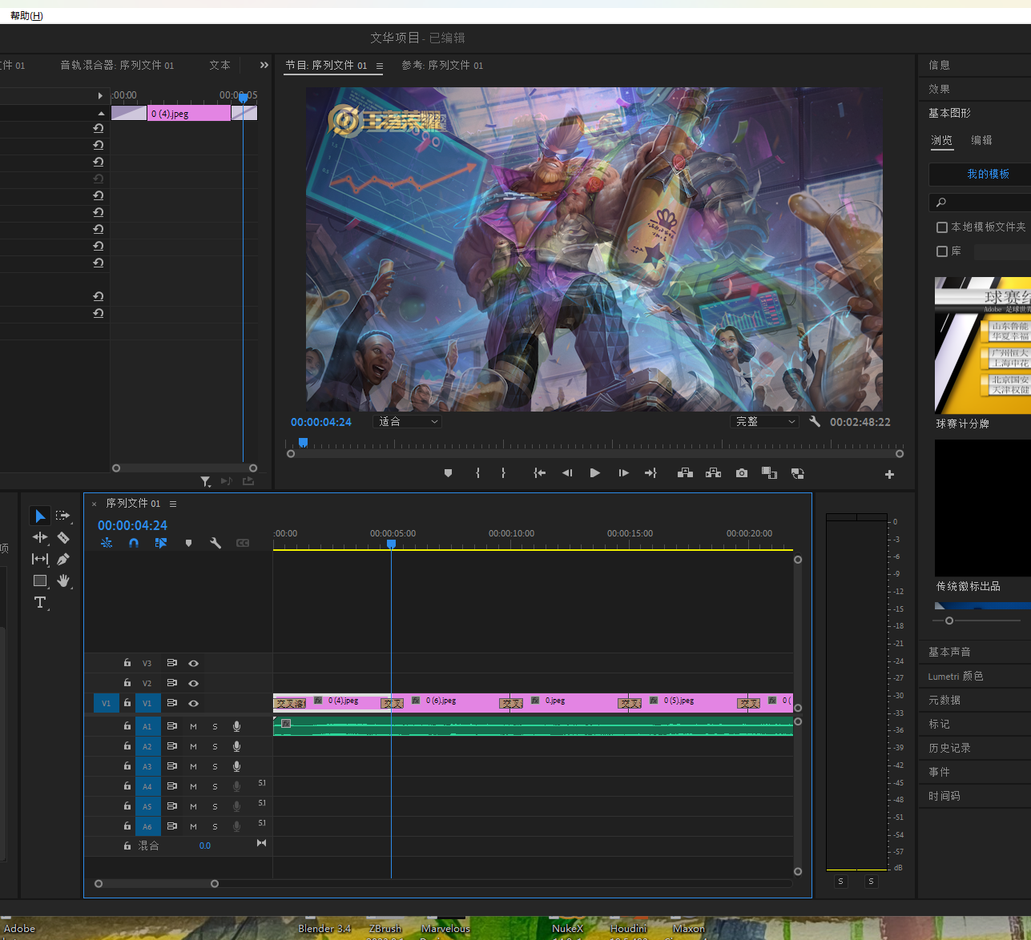Mark In point in program monitor
Screen dimensions: 1031x940
[x=477, y=473]
